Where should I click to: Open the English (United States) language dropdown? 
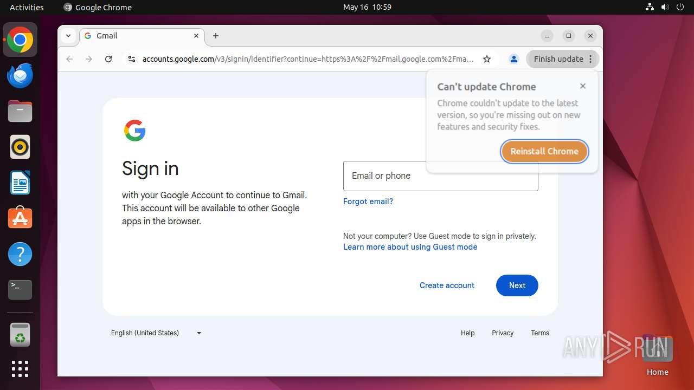156,333
